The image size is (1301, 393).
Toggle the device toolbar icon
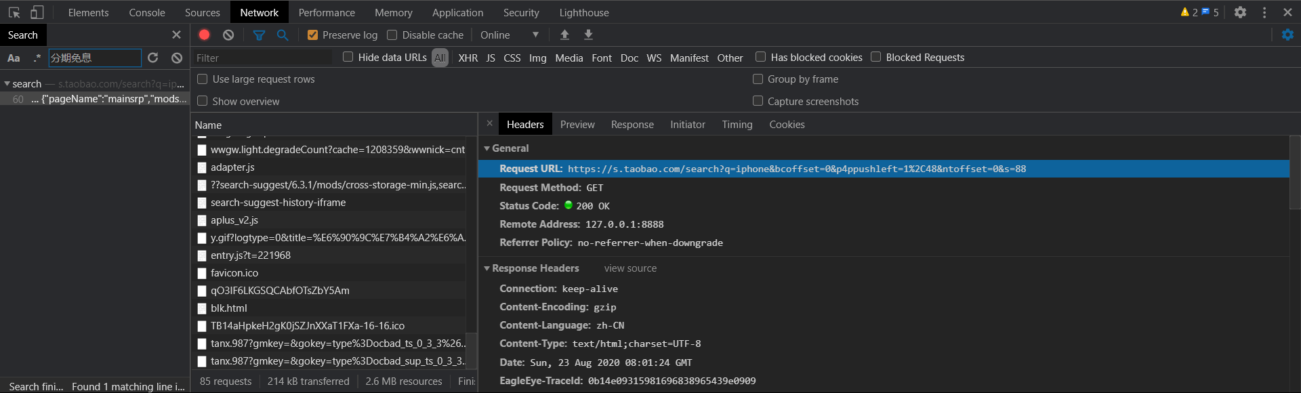(37, 12)
